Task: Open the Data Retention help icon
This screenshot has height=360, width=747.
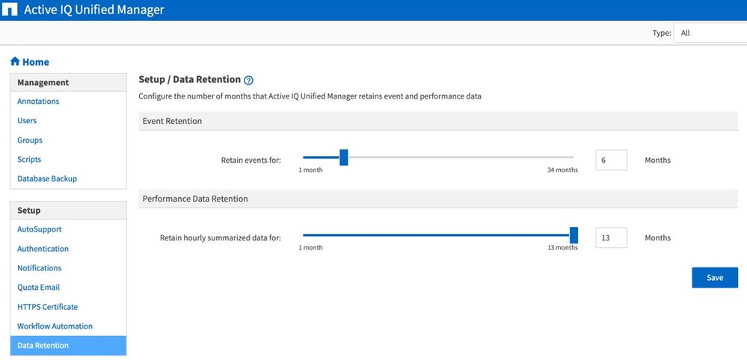Action: (x=248, y=81)
